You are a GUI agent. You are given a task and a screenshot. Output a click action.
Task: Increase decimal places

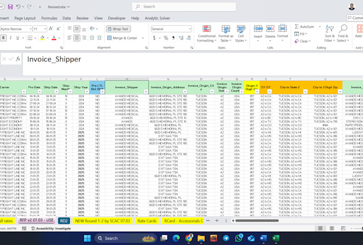pos(181,38)
